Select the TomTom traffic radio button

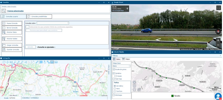pos(115,91)
